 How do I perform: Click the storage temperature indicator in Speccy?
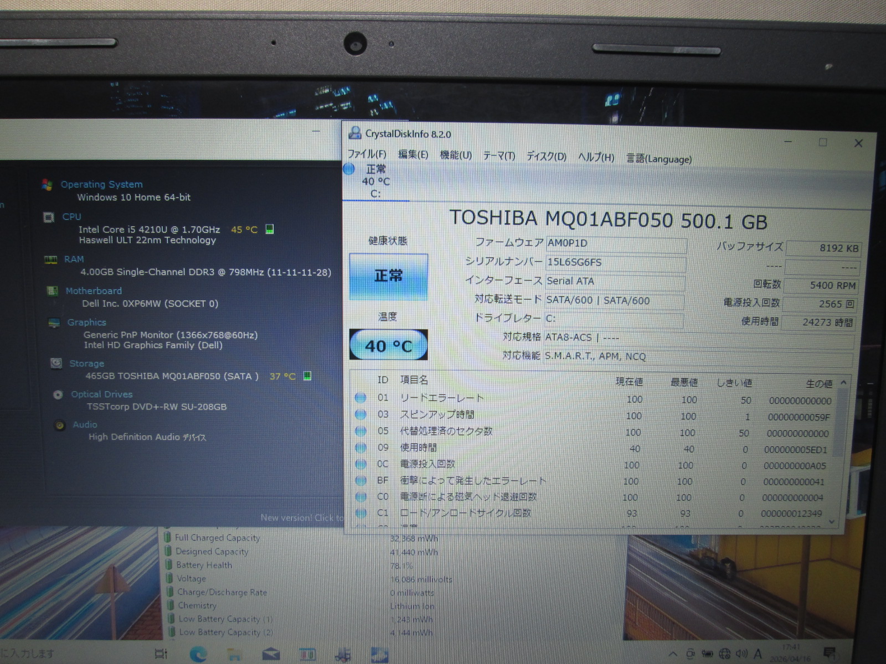pyautogui.click(x=282, y=377)
